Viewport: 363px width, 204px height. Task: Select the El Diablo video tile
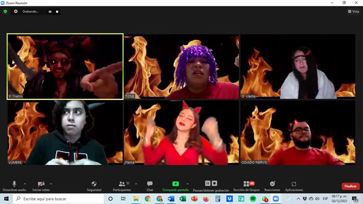[x=65, y=66]
